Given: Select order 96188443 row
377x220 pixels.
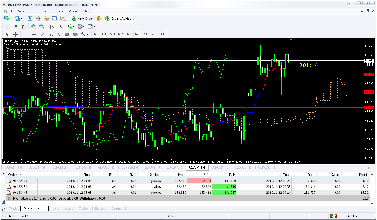Looking at the screenshot, I should (187, 192).
